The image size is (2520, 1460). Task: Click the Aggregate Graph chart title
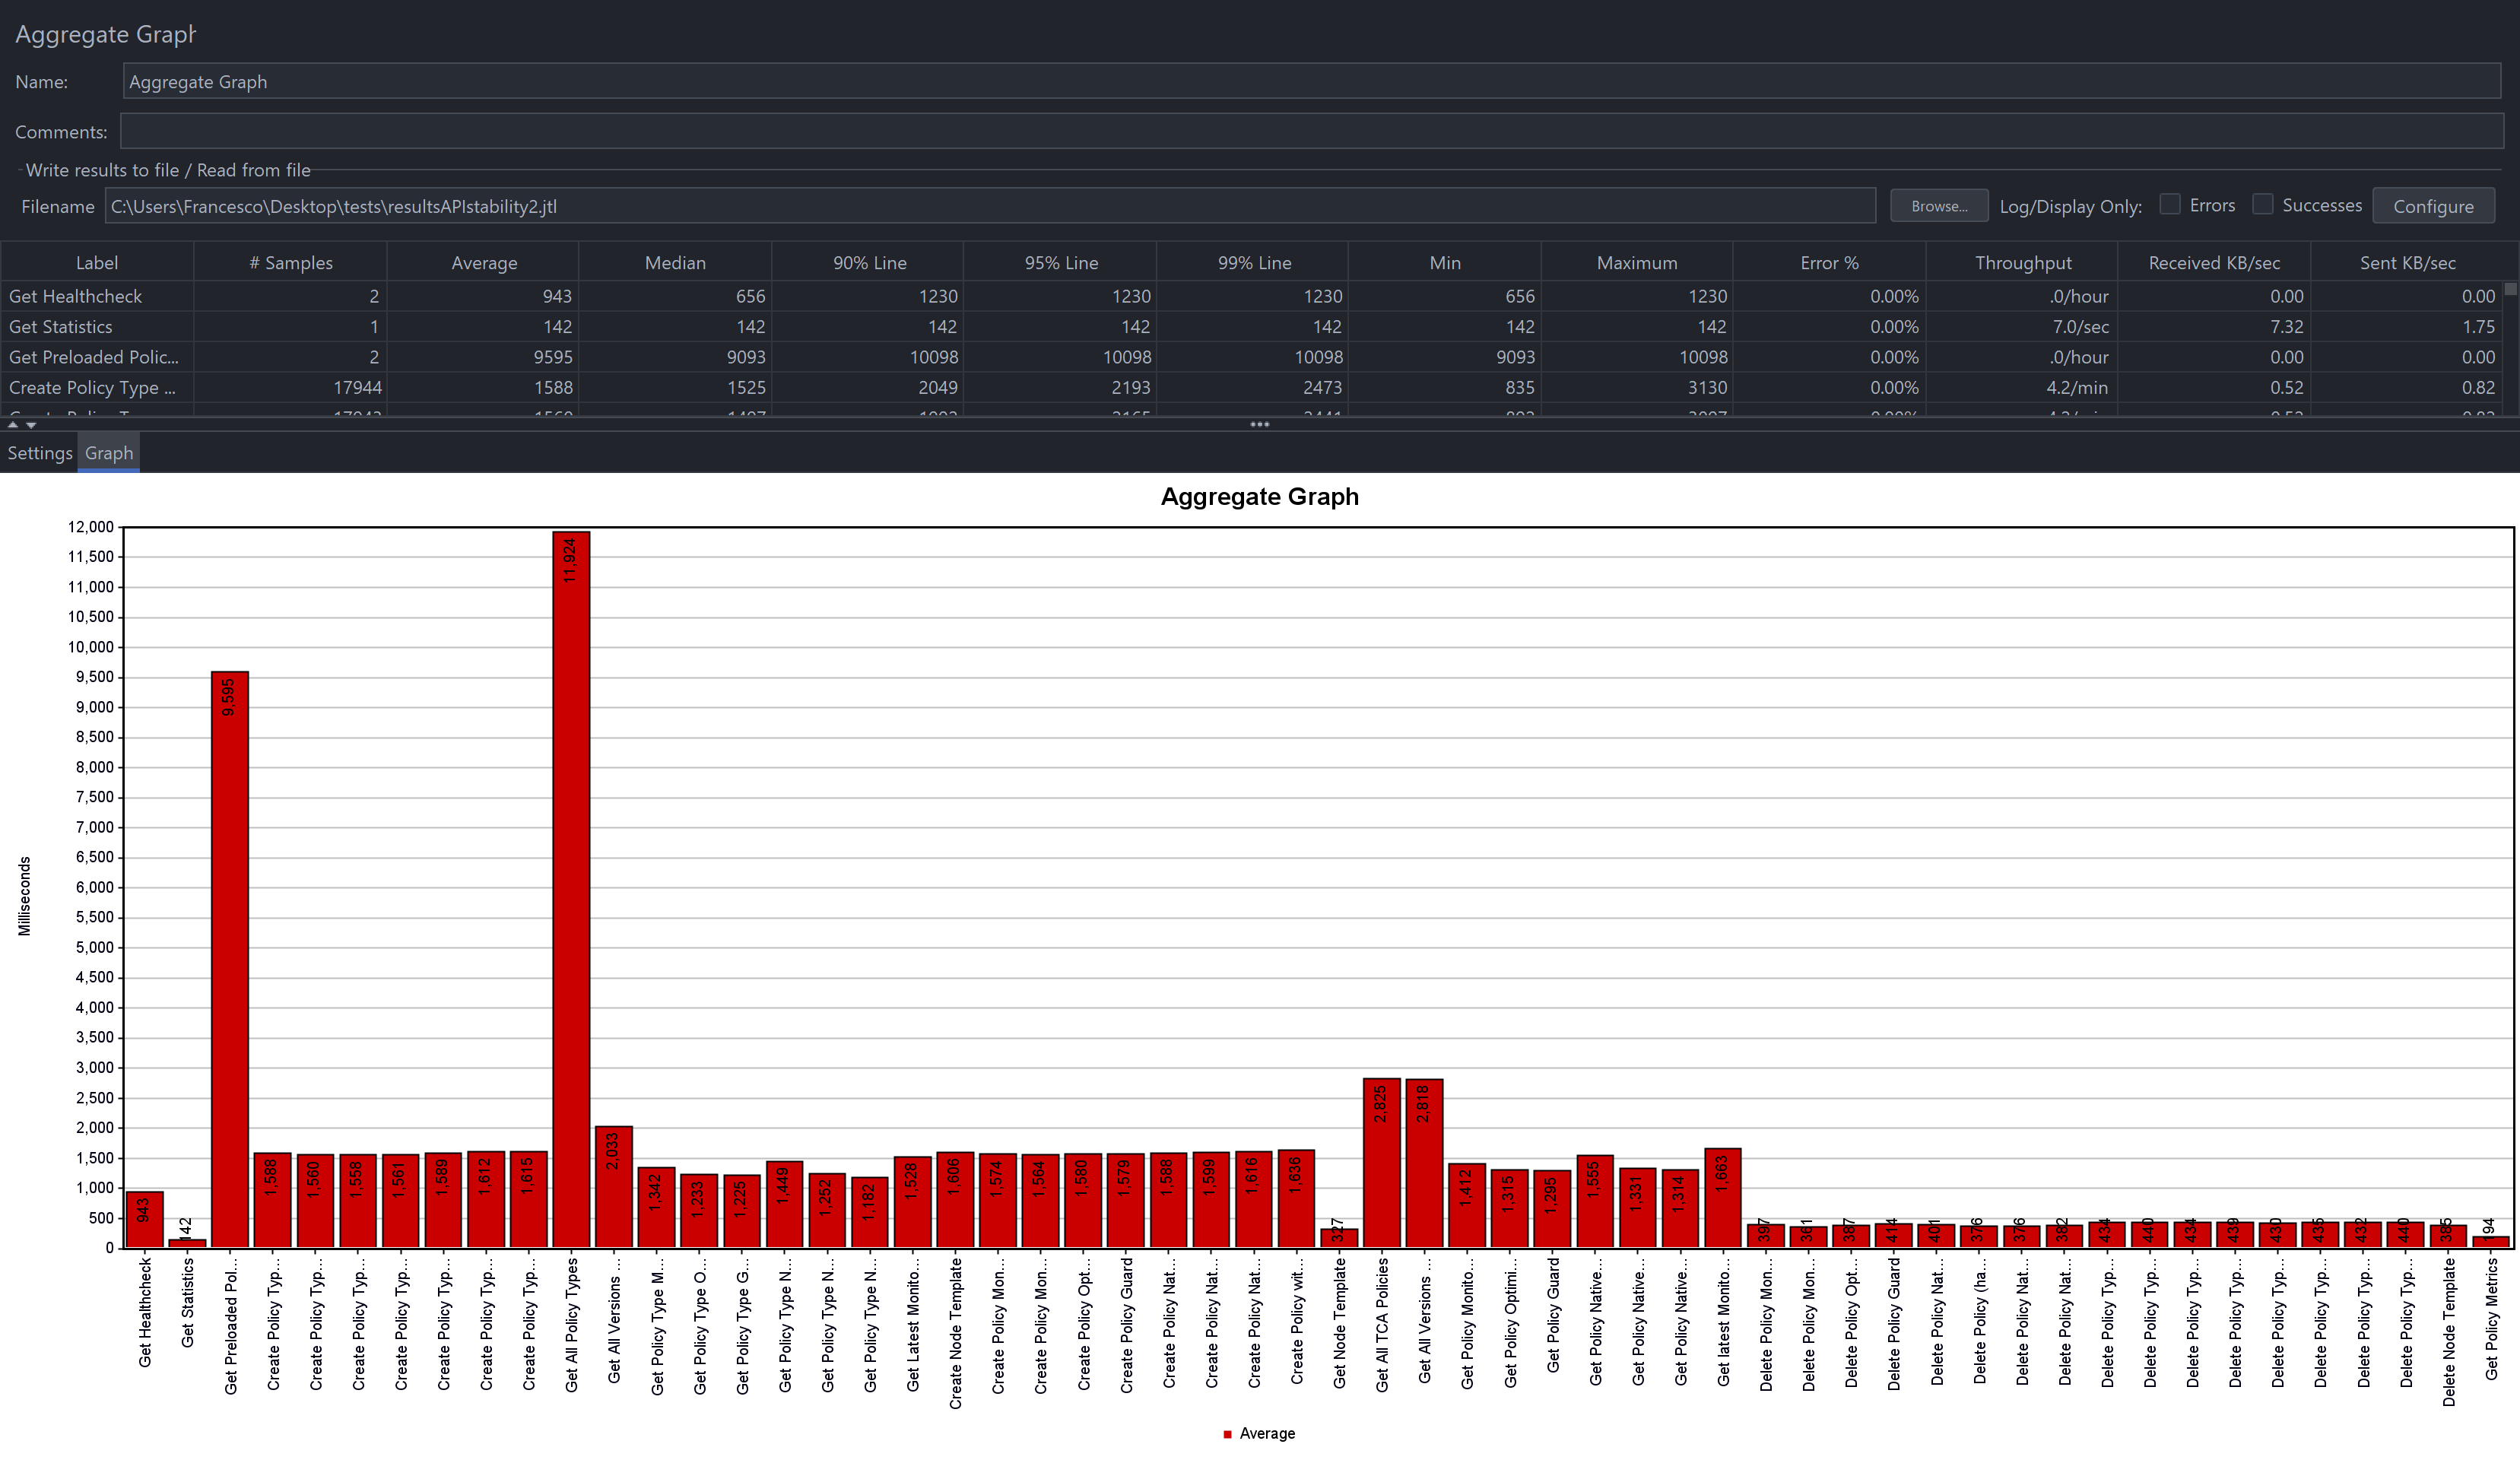pos(1259,496)
